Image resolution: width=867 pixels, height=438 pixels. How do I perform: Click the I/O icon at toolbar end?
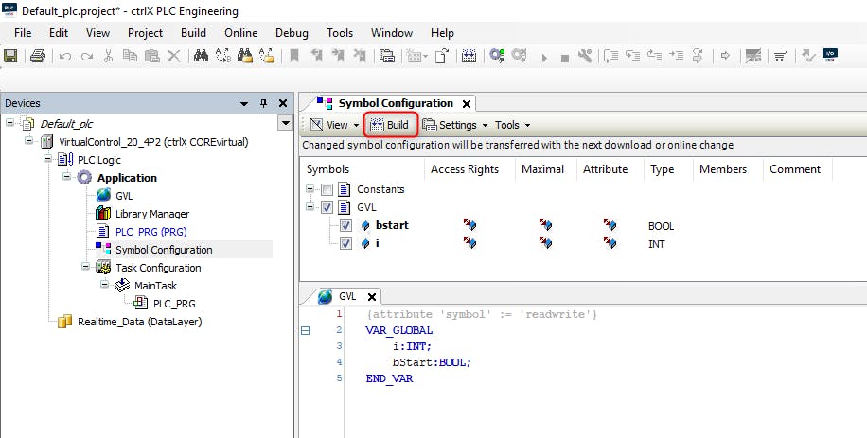pos(830,55)
